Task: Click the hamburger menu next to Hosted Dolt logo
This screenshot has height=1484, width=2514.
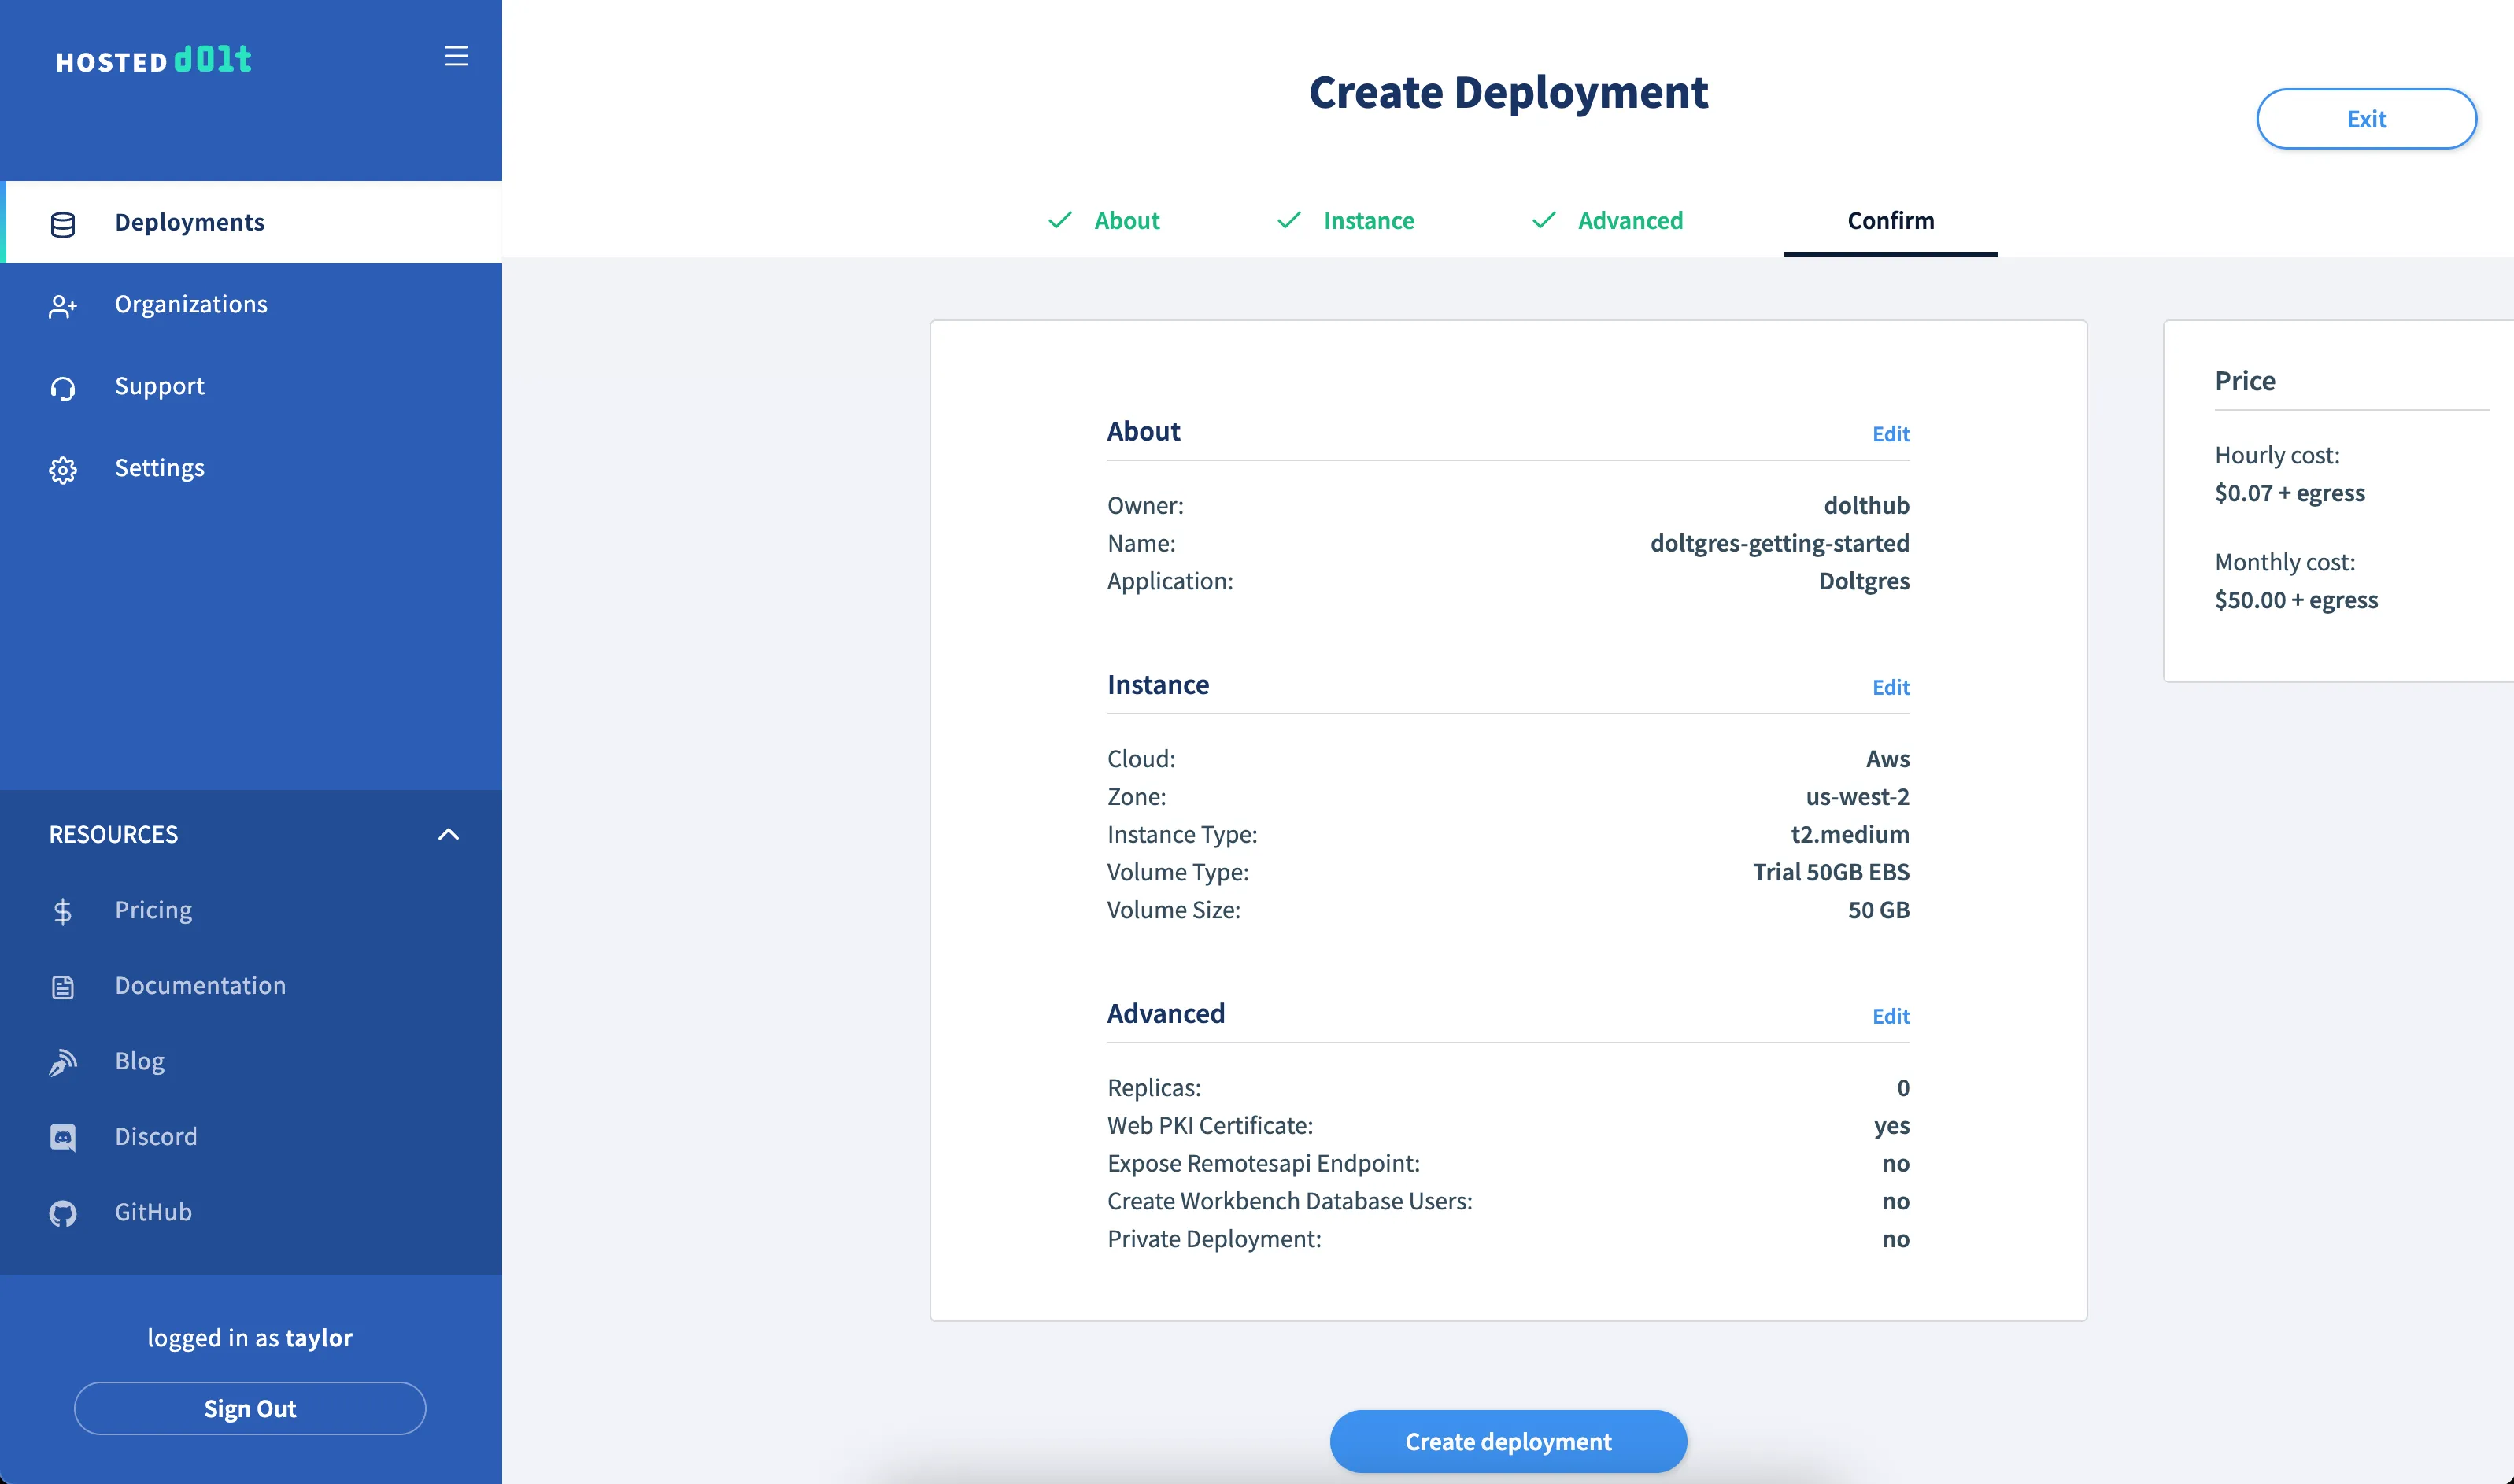Action: point(456,57)
